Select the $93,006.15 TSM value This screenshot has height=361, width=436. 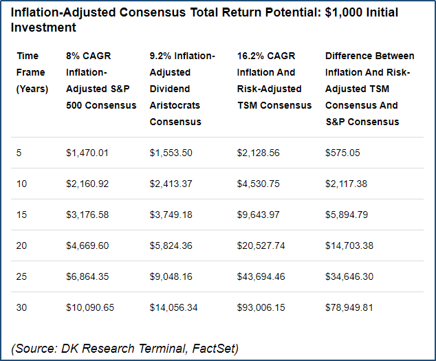coord(261,307)
